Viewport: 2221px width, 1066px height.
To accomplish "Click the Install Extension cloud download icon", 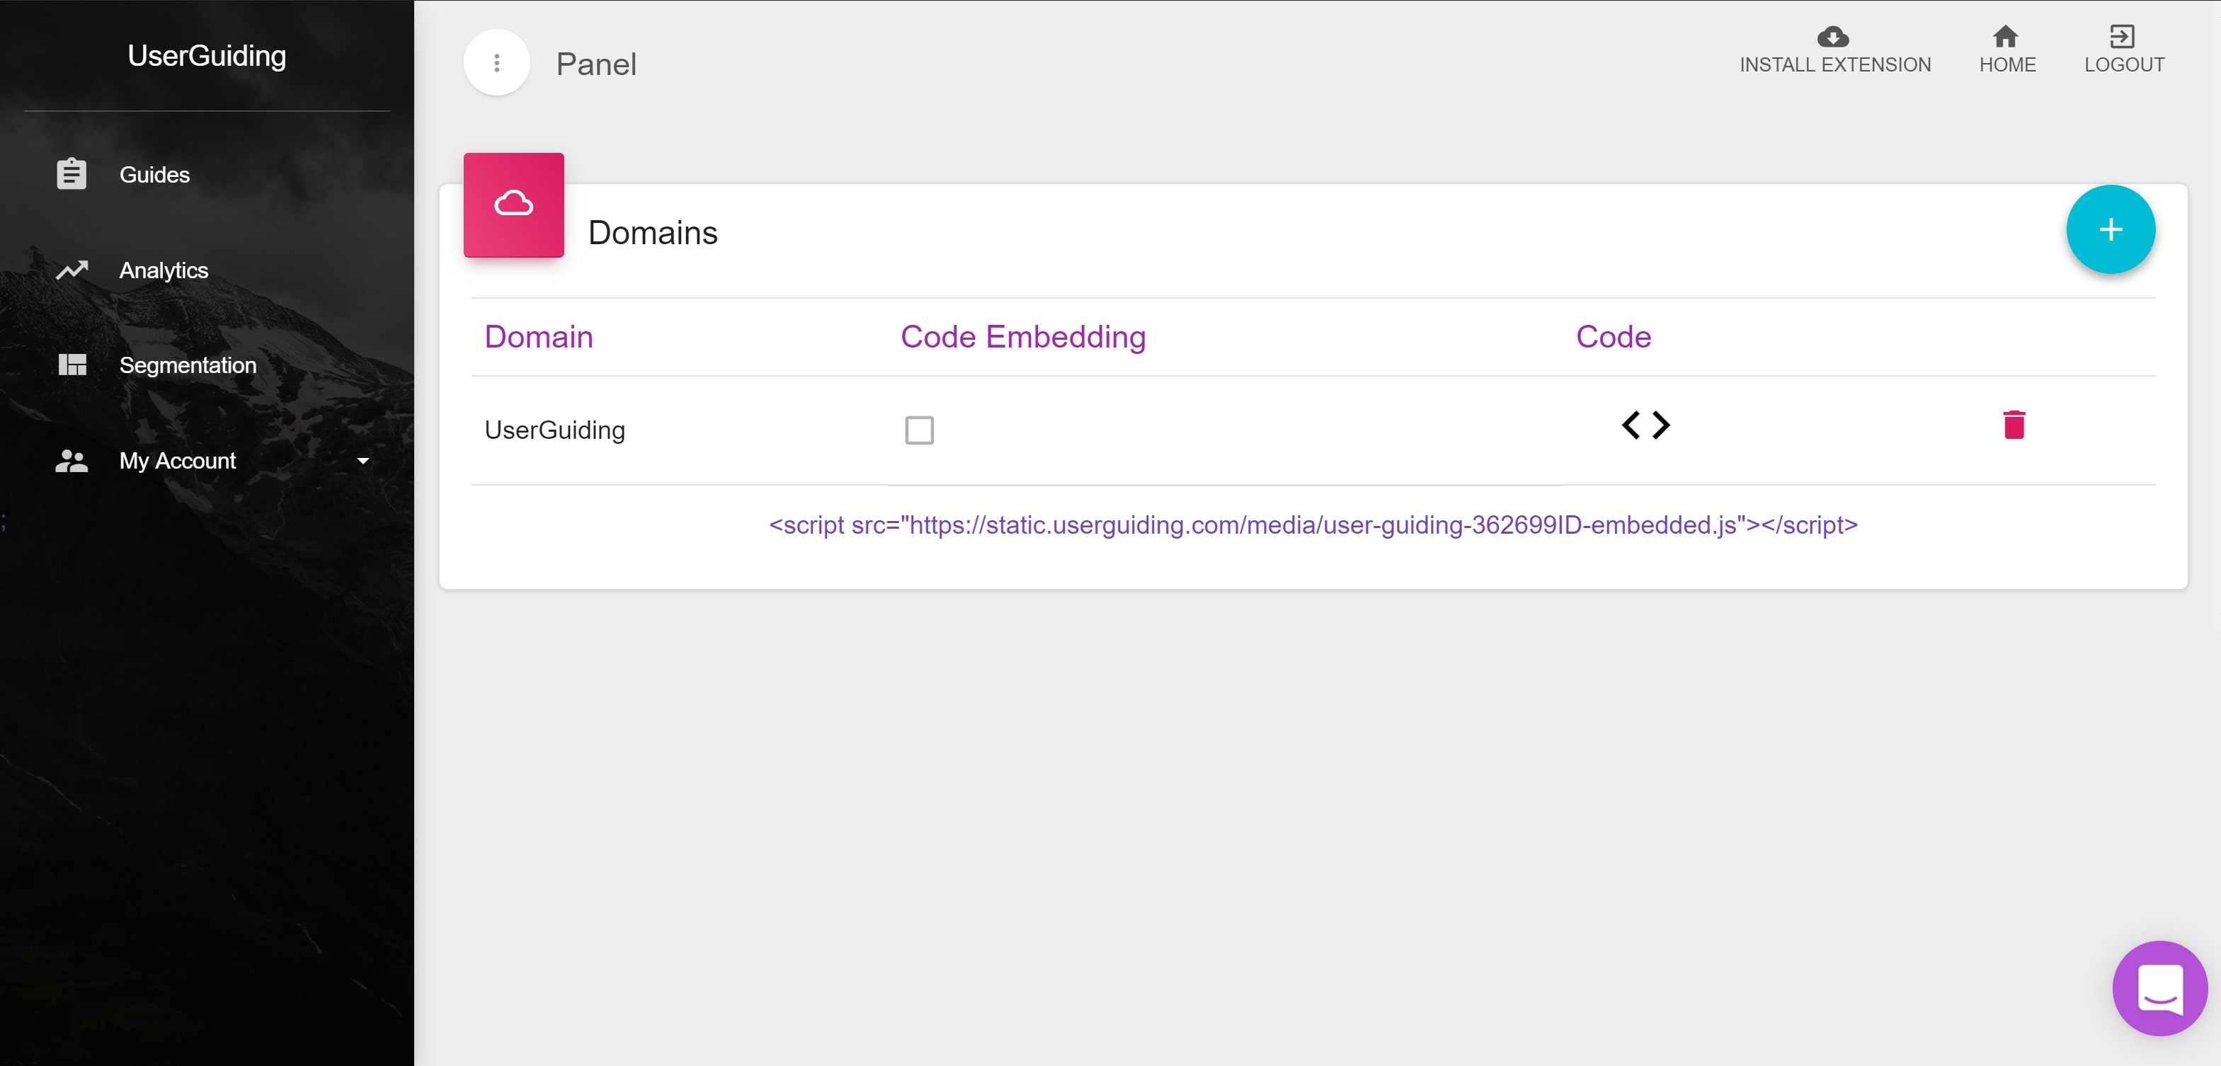I will (x=1833, y=36).
